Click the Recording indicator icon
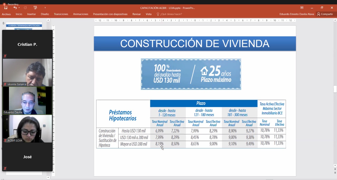 tap(4, 4)
